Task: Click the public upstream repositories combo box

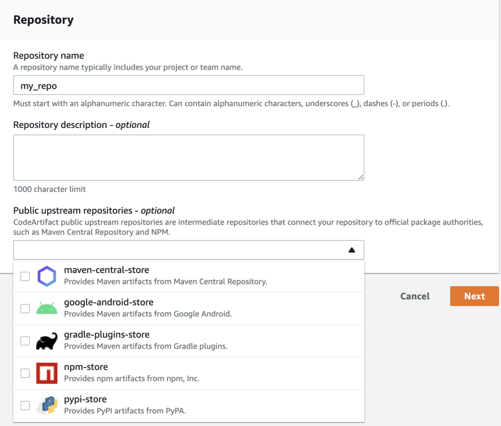Action: (176, 250)
